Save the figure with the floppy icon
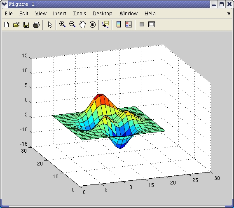Viewport: 234px width, 208px height. point(26,24)
